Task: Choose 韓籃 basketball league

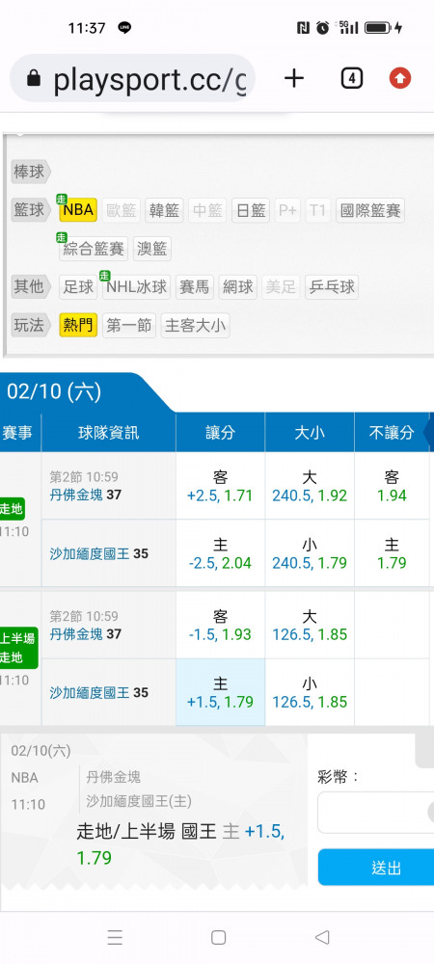Action: 165,211
